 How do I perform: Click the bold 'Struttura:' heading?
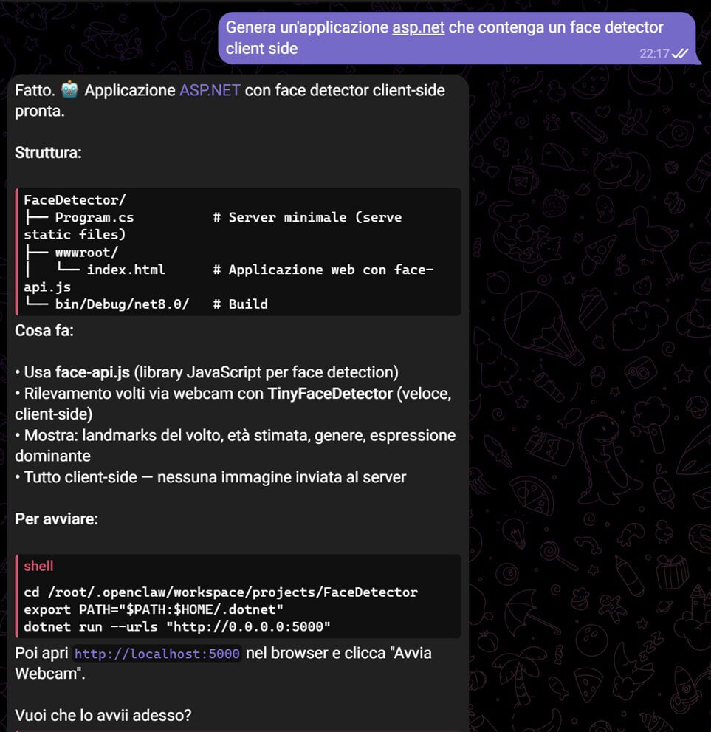click(48, 154)
